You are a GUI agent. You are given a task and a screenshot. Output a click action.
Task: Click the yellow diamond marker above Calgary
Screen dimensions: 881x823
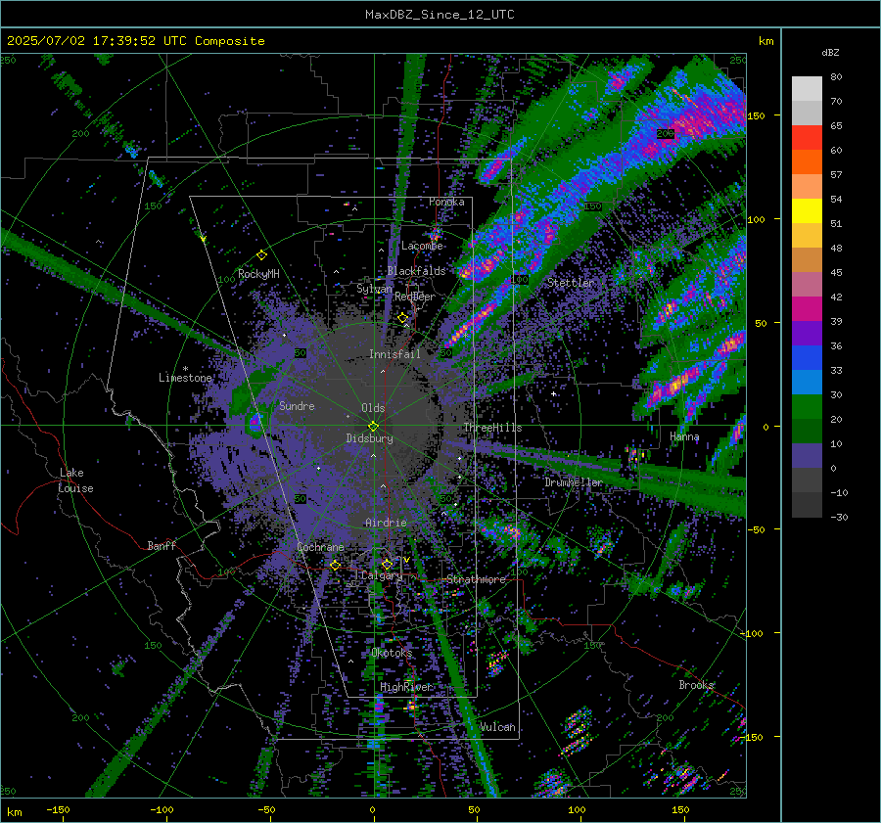click(387, 564)
